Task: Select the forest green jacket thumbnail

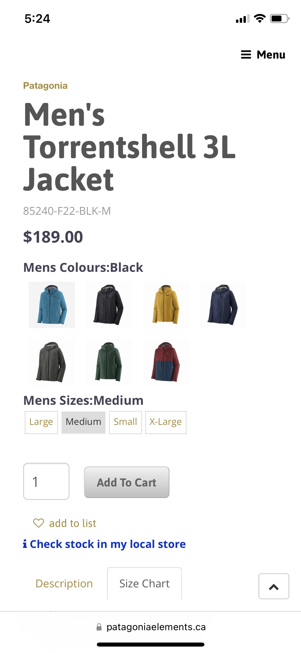Action: coord(109,362)
